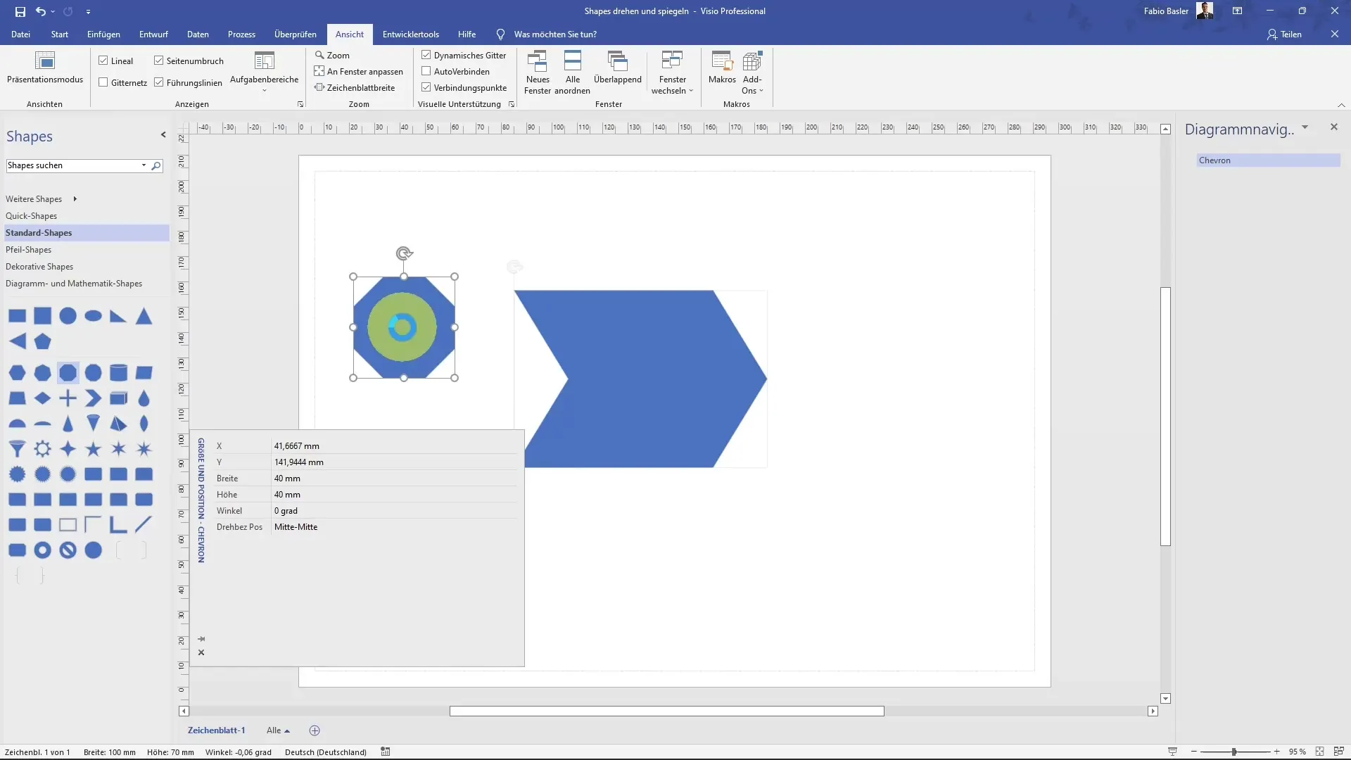Viewport: 1351px width, 760px height.
Task: Toggle Dynamisches Gitter
Action: pyautogui.click(x=426, y=55)
